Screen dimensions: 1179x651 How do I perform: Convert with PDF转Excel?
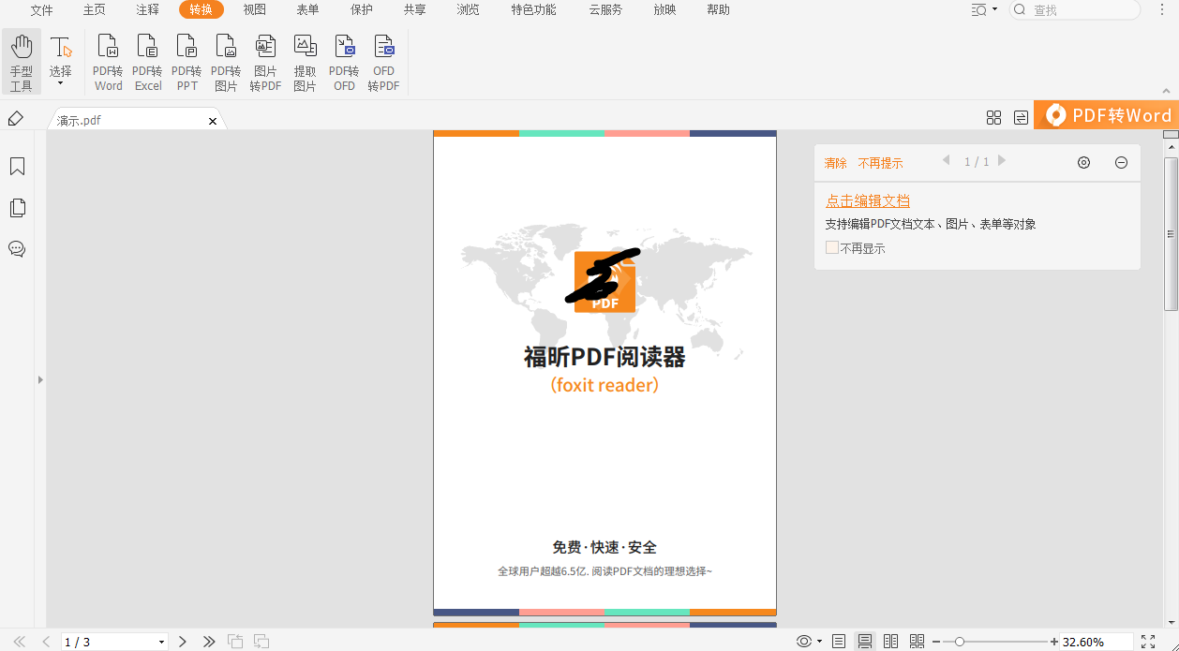(x=147, y=63)
